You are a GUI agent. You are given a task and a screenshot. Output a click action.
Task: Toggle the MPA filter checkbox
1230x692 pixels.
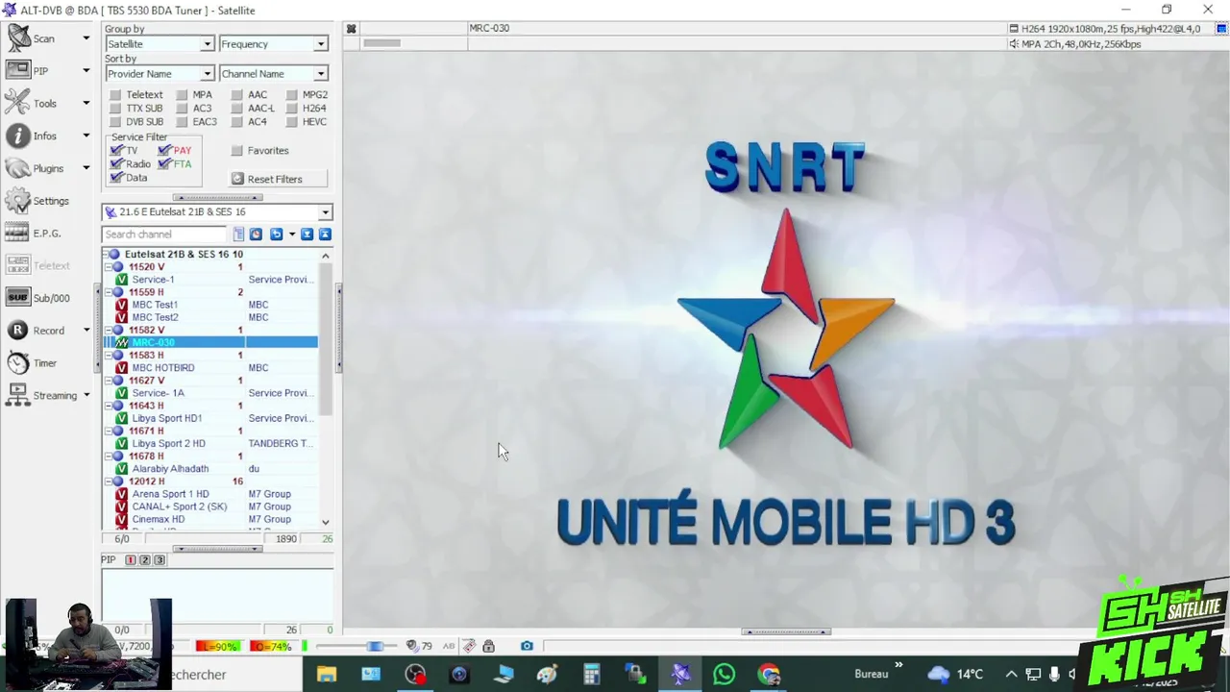181,95
